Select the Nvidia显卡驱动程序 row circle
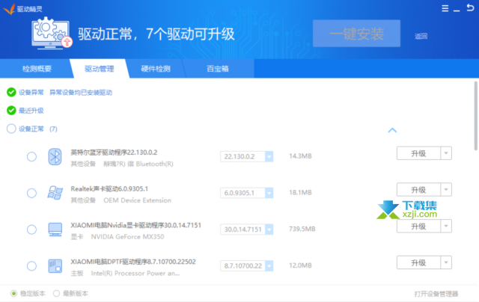Viewport: 479px width, 302px height. [x=31, y=229]
